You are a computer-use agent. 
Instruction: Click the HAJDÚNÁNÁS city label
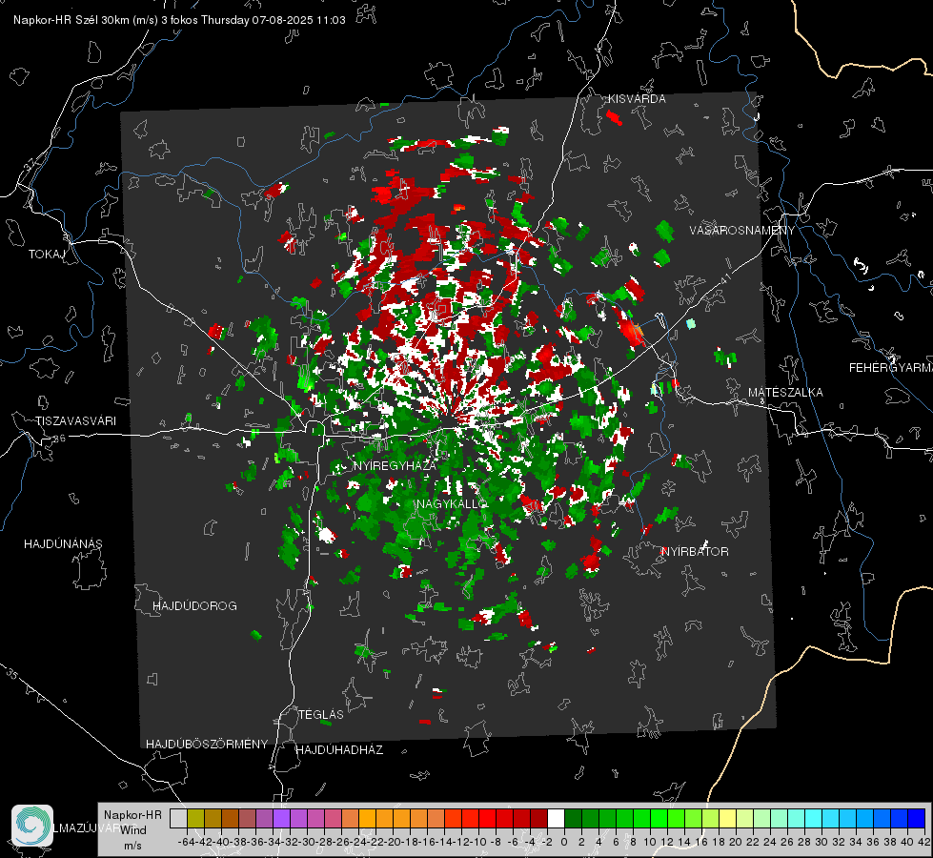63,544
